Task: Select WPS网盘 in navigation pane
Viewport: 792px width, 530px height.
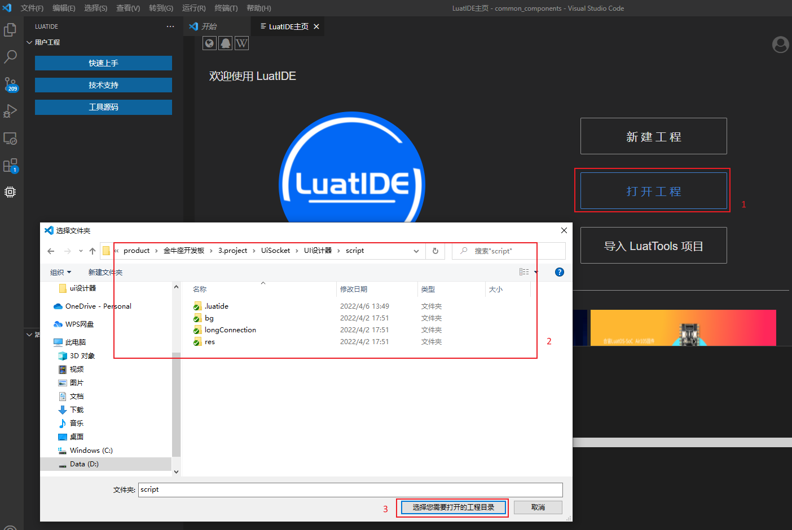Action: pos(73,324)
